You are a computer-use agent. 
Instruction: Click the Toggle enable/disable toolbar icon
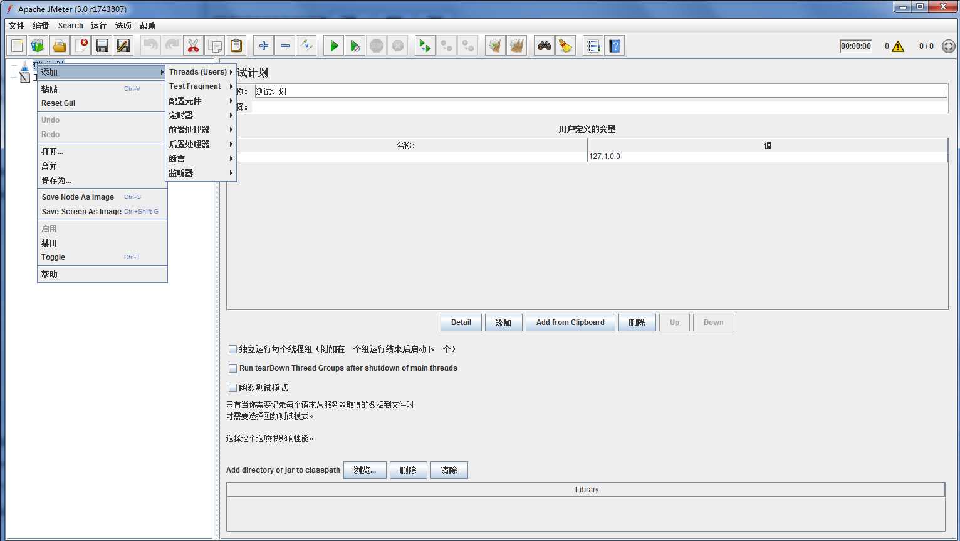point(306,46)
